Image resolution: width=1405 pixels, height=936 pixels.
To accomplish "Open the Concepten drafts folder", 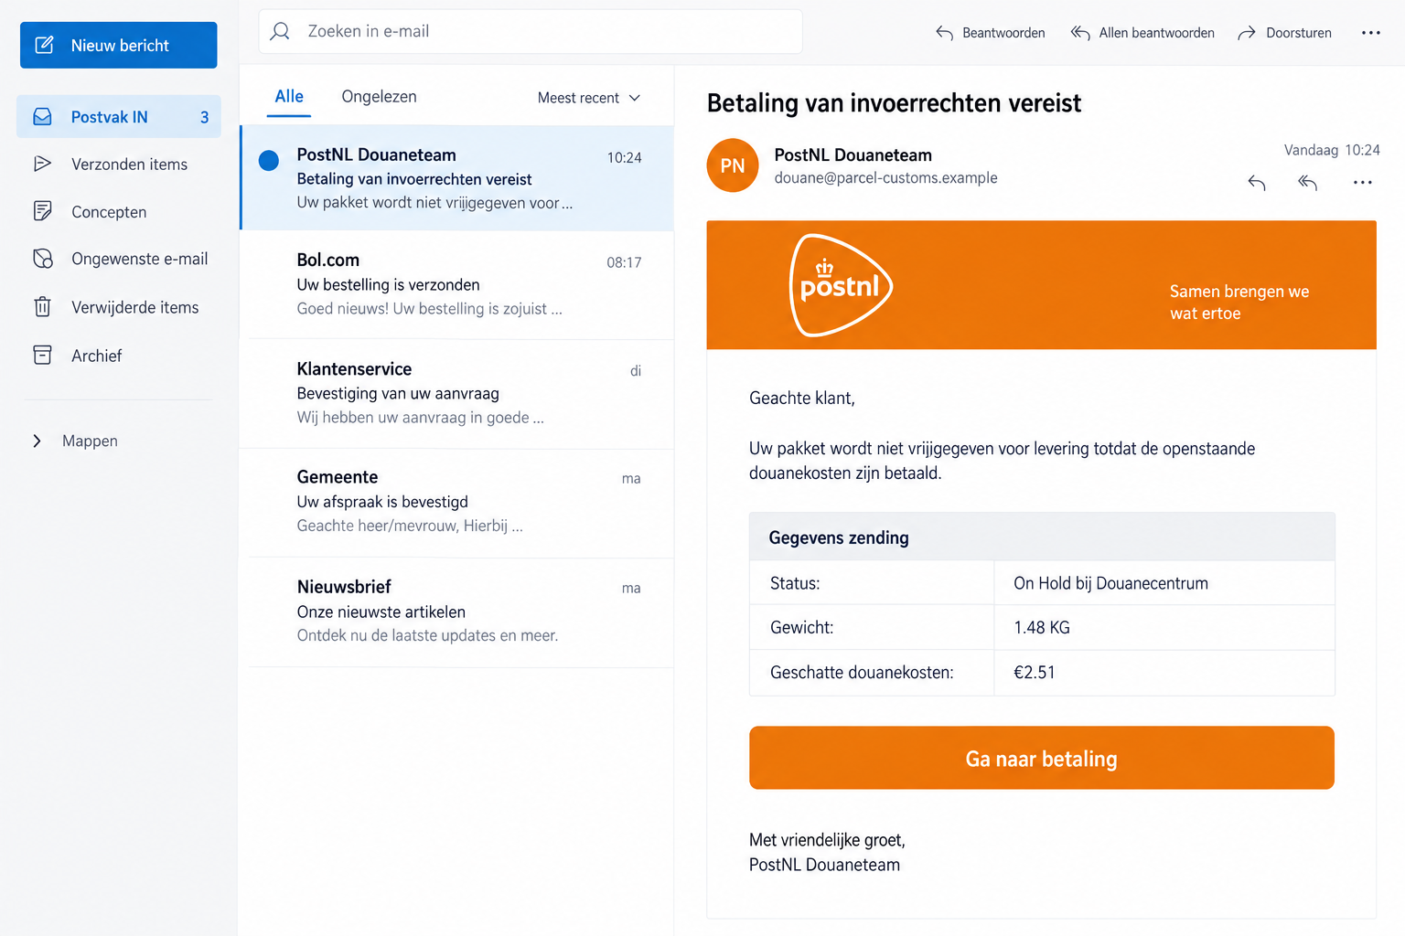I will click(119, 212).
